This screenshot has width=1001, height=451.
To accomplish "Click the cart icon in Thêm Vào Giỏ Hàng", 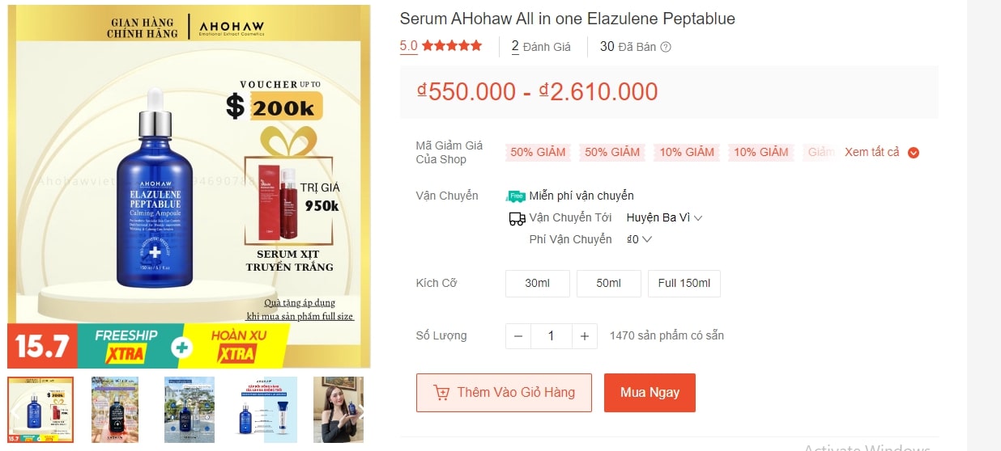I will click(441, 393).
